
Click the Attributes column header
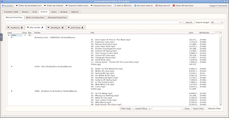207,33
